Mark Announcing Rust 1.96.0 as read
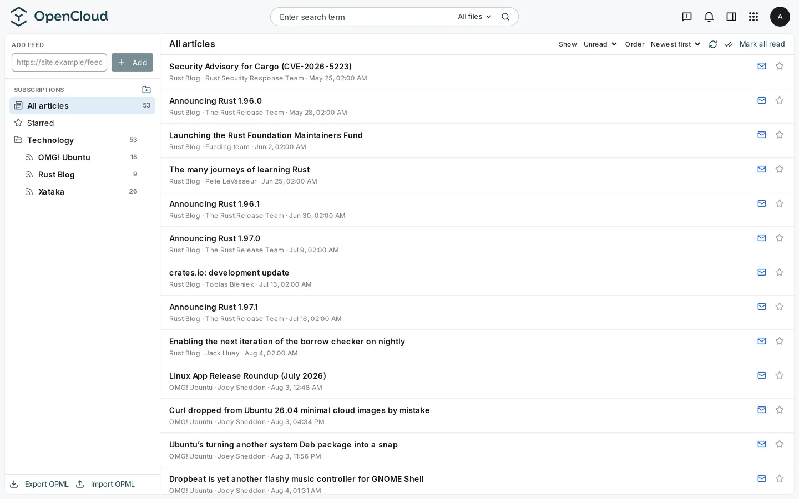Viewport: 799px width, 499px height. click(762, 100)
